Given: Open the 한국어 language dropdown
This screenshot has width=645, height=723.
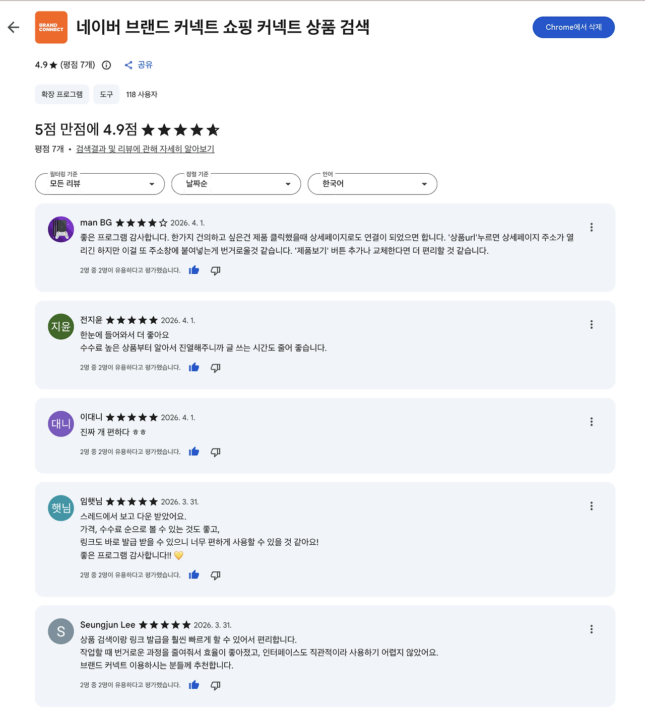Looking at the screenshot, I should point(372,184).
